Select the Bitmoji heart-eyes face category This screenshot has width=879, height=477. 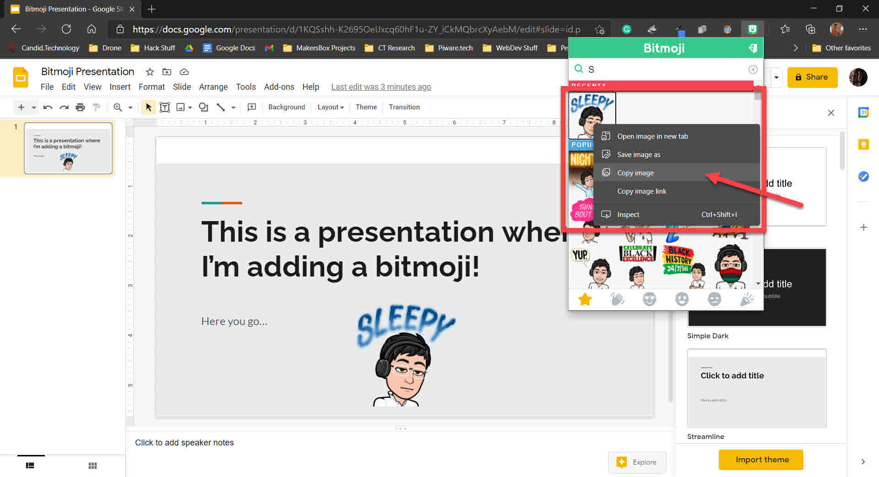point(650,299)
